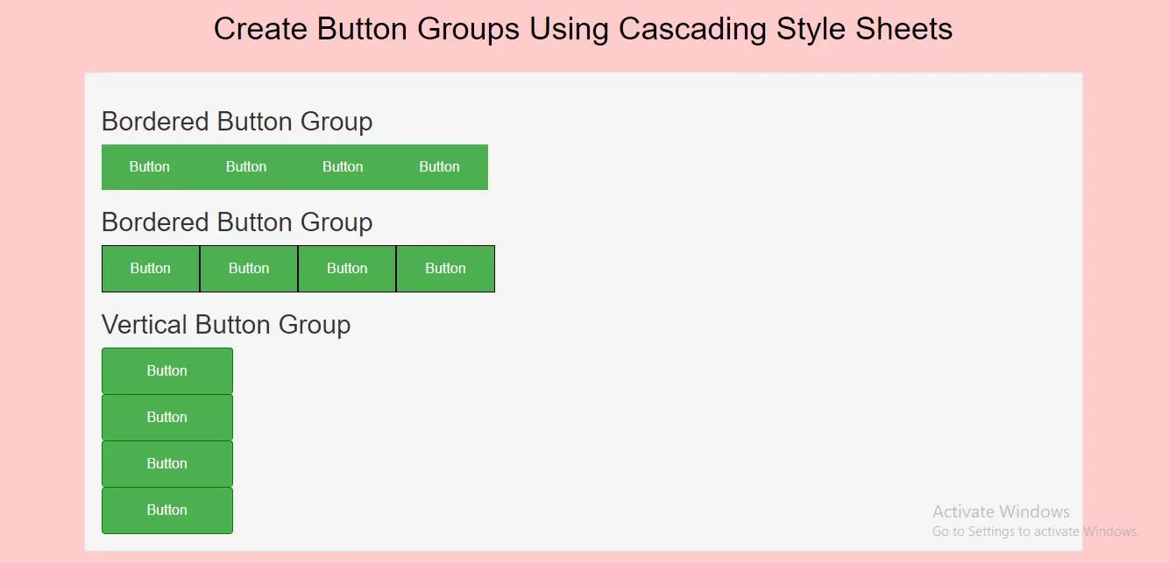
Task: Click third Button in vertical group
Action: 167,464
